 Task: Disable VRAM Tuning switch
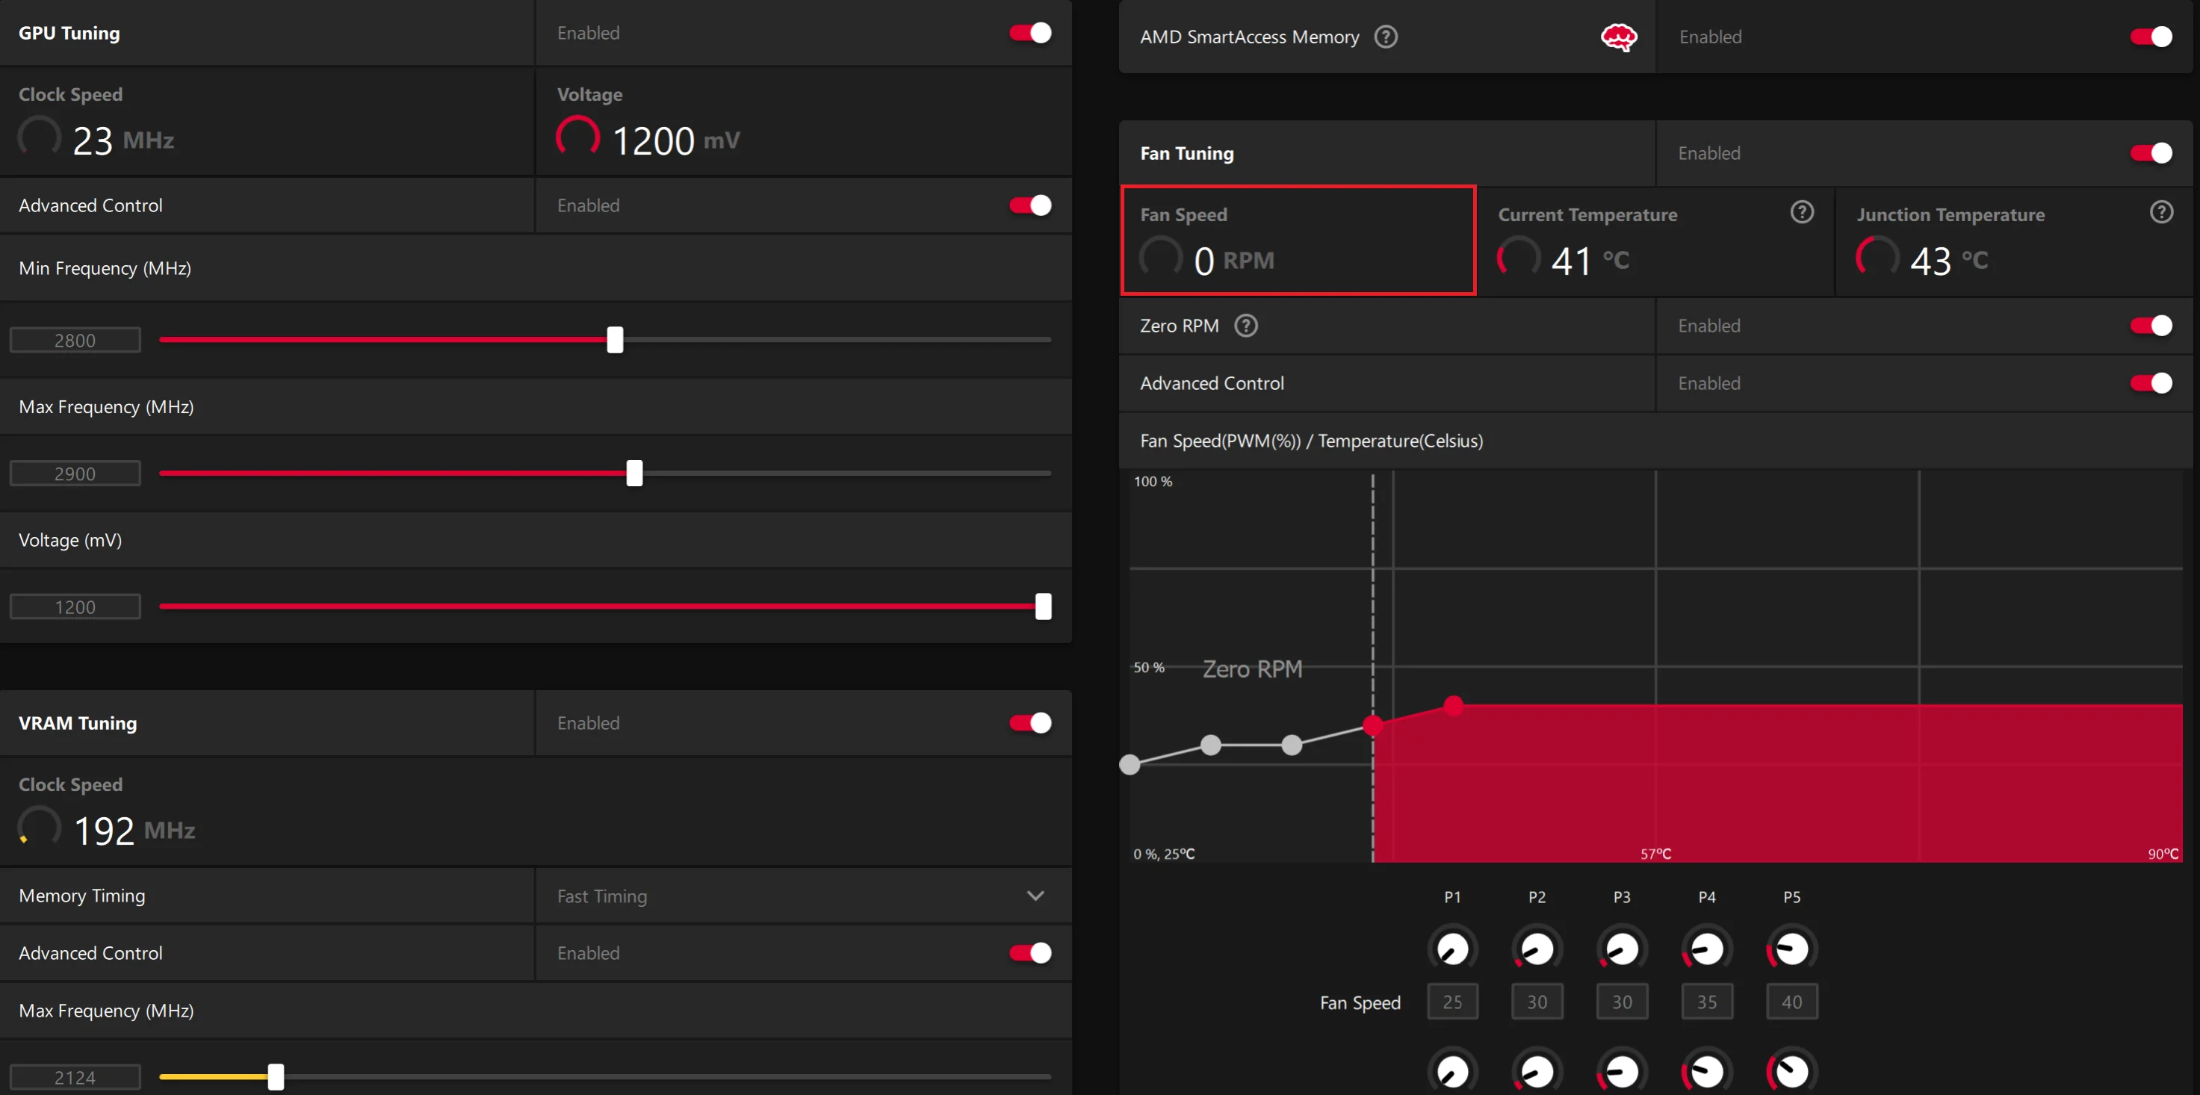(x=1030, y=722)
